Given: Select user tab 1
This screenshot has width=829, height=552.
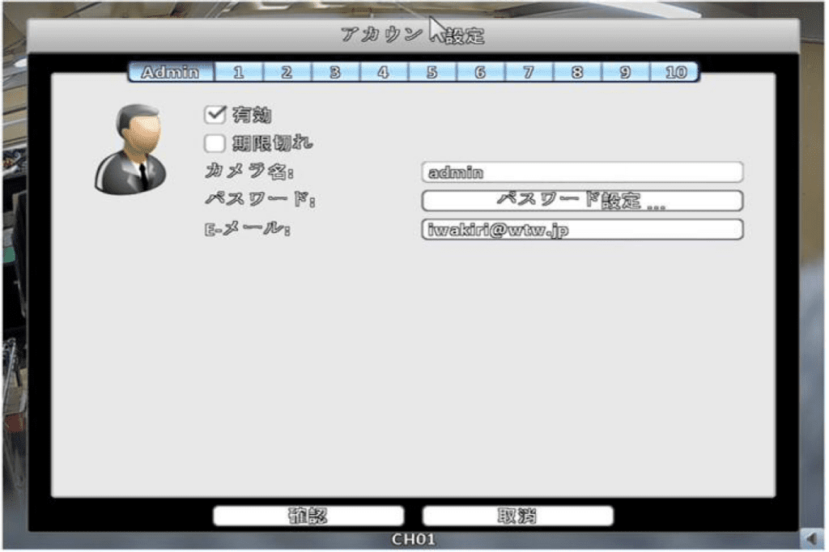Looking at the screenshot, I should click(239, 72).
